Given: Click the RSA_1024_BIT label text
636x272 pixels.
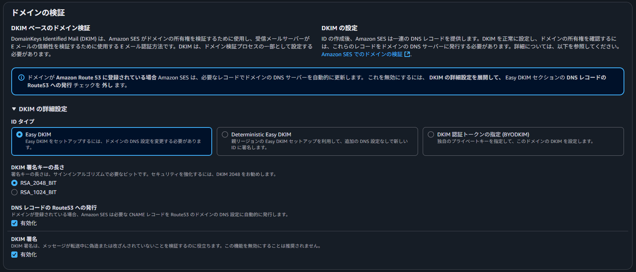Looking at the screenshot, I should [38, 192].
